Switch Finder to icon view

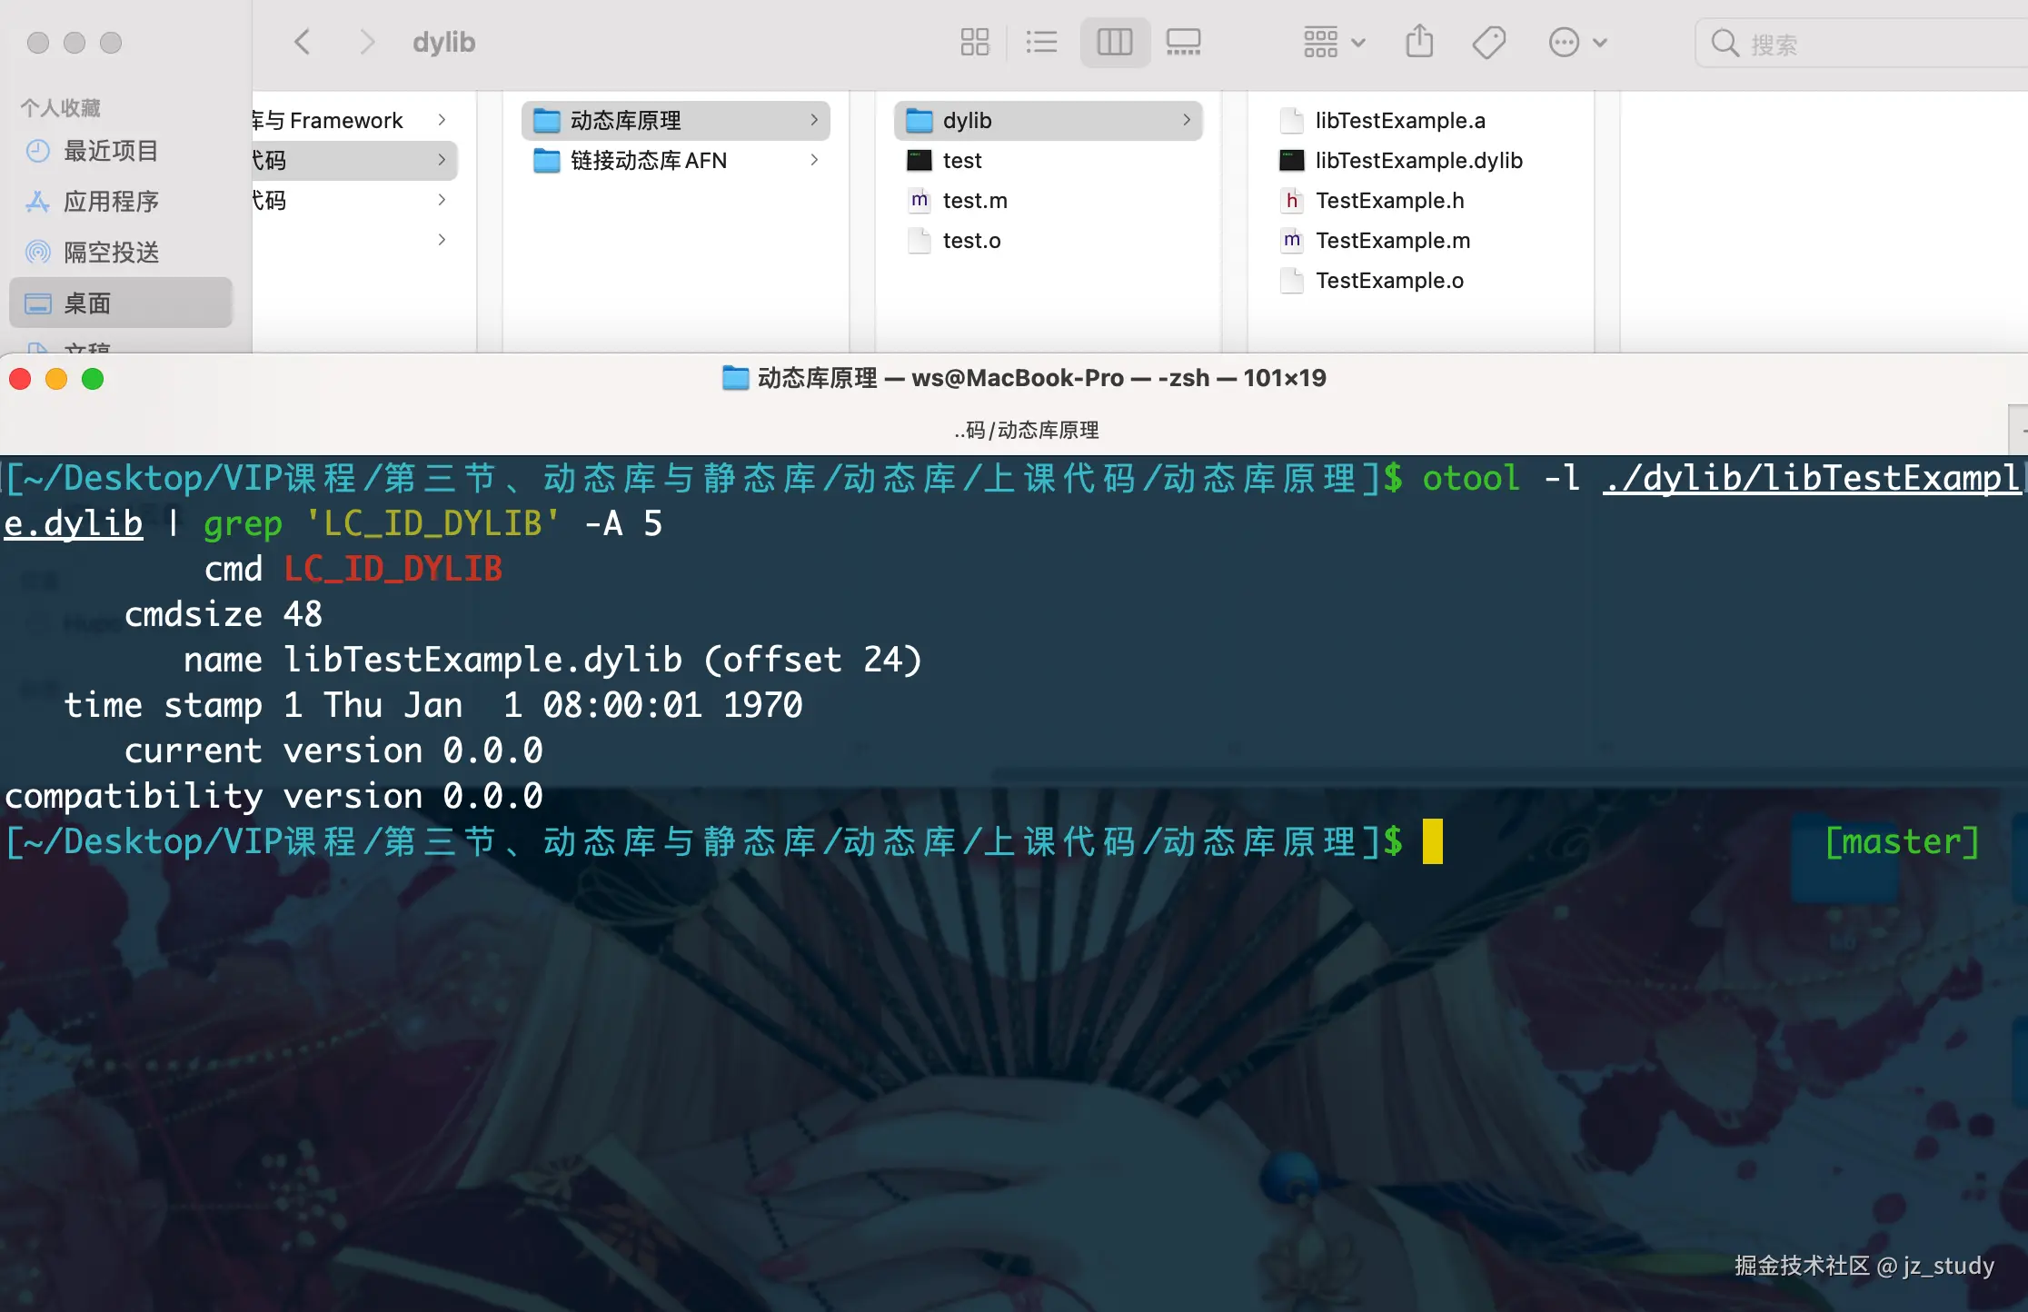tap(974, 42)
